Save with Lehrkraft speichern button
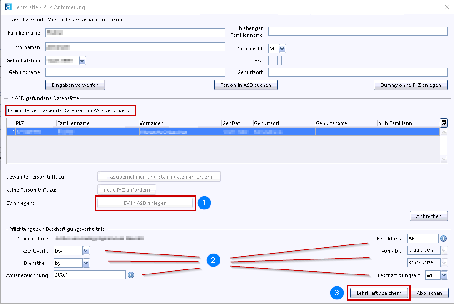Screen dimensions: 454x304 click(x=379, y=293)
